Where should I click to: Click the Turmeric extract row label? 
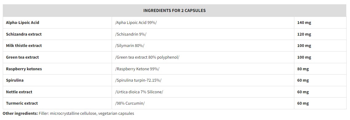(x=22, y=103)
